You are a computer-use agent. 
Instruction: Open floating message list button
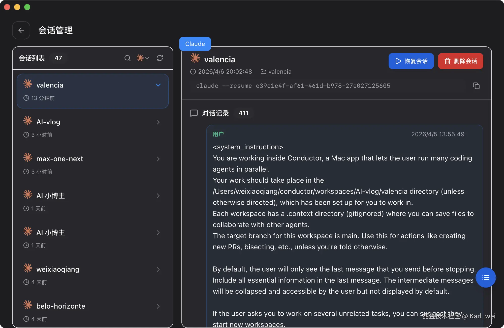486,278
